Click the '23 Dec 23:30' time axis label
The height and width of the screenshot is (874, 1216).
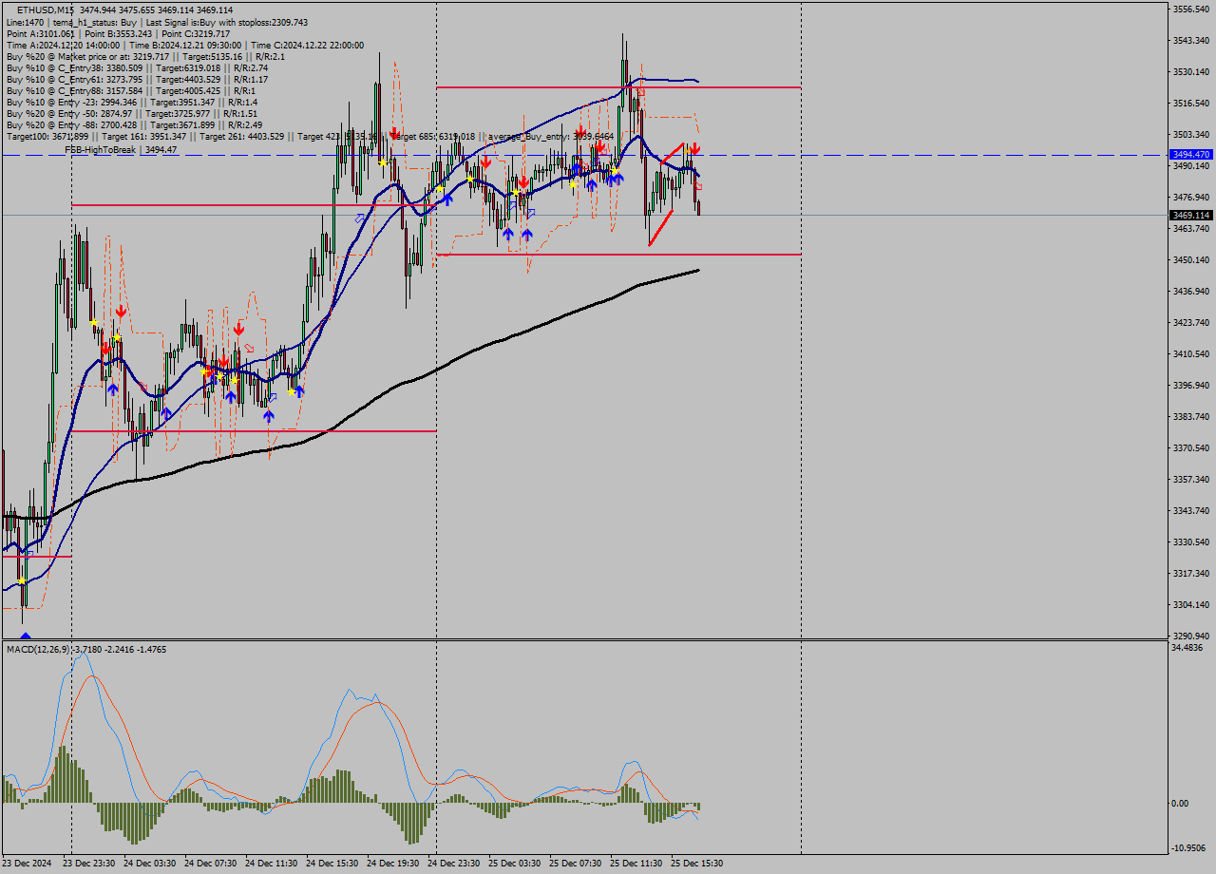pyautogui.click(x=88, y=864)
